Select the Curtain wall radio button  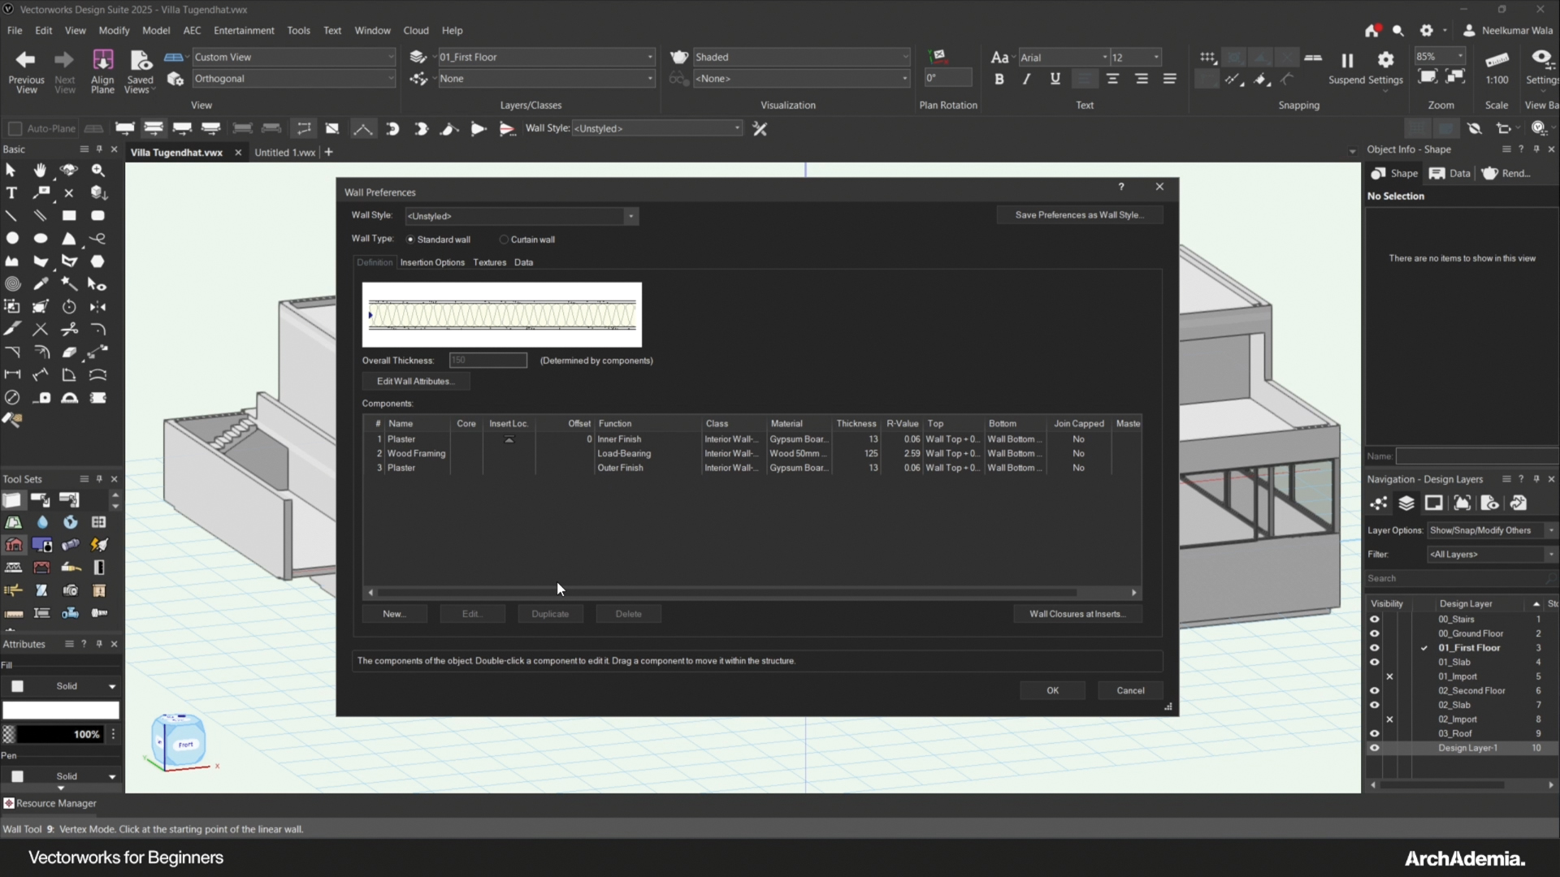pyautogui.click(x=504, y=240)
